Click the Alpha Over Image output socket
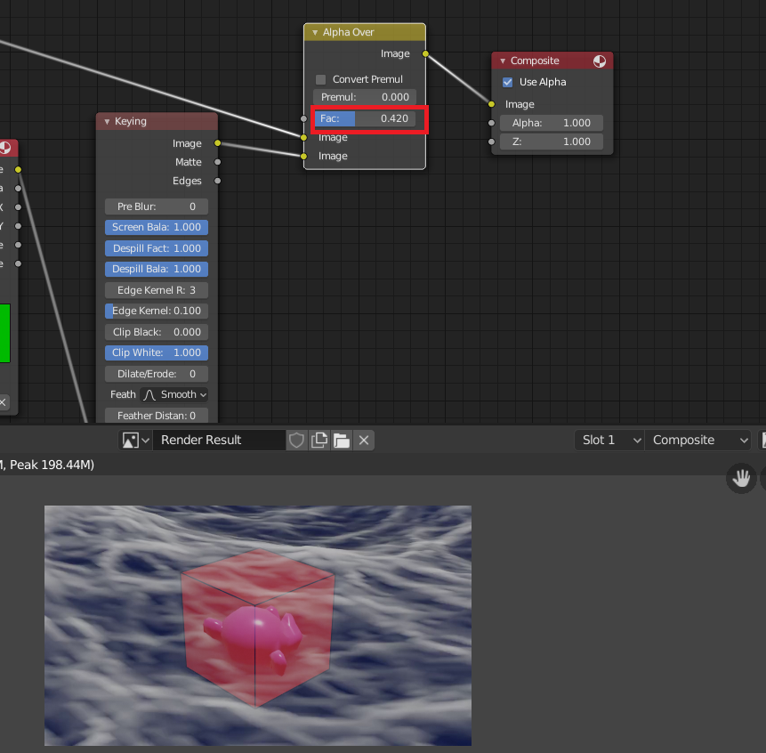 point(425,53)
